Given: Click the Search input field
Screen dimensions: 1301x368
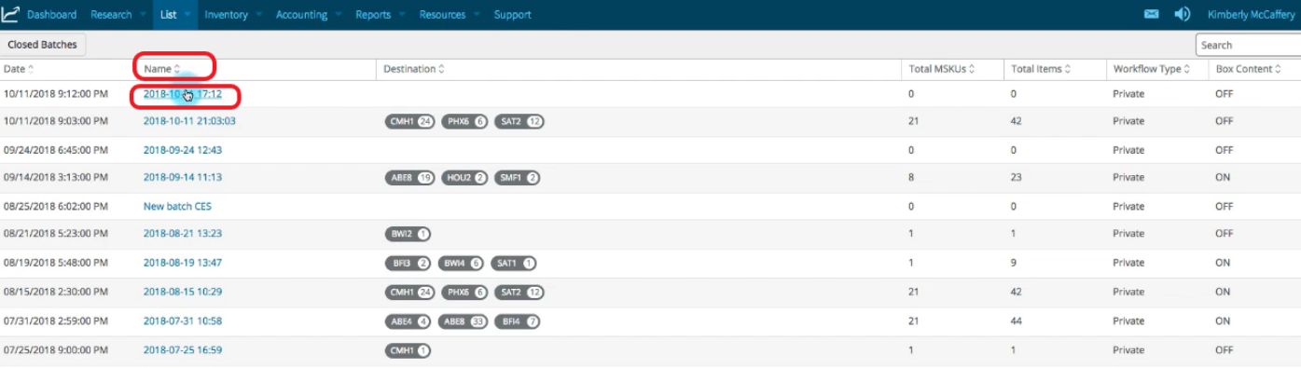Looking at the screenshot, I should [x=1249, y=45].
